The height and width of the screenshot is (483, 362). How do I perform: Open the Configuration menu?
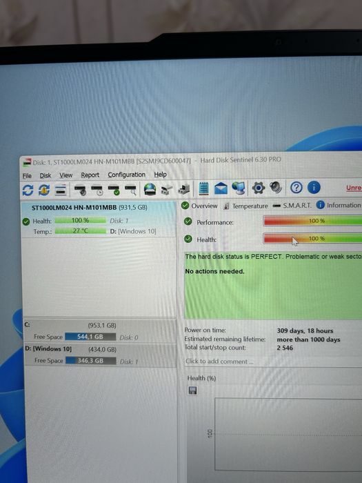click(126, 175)
